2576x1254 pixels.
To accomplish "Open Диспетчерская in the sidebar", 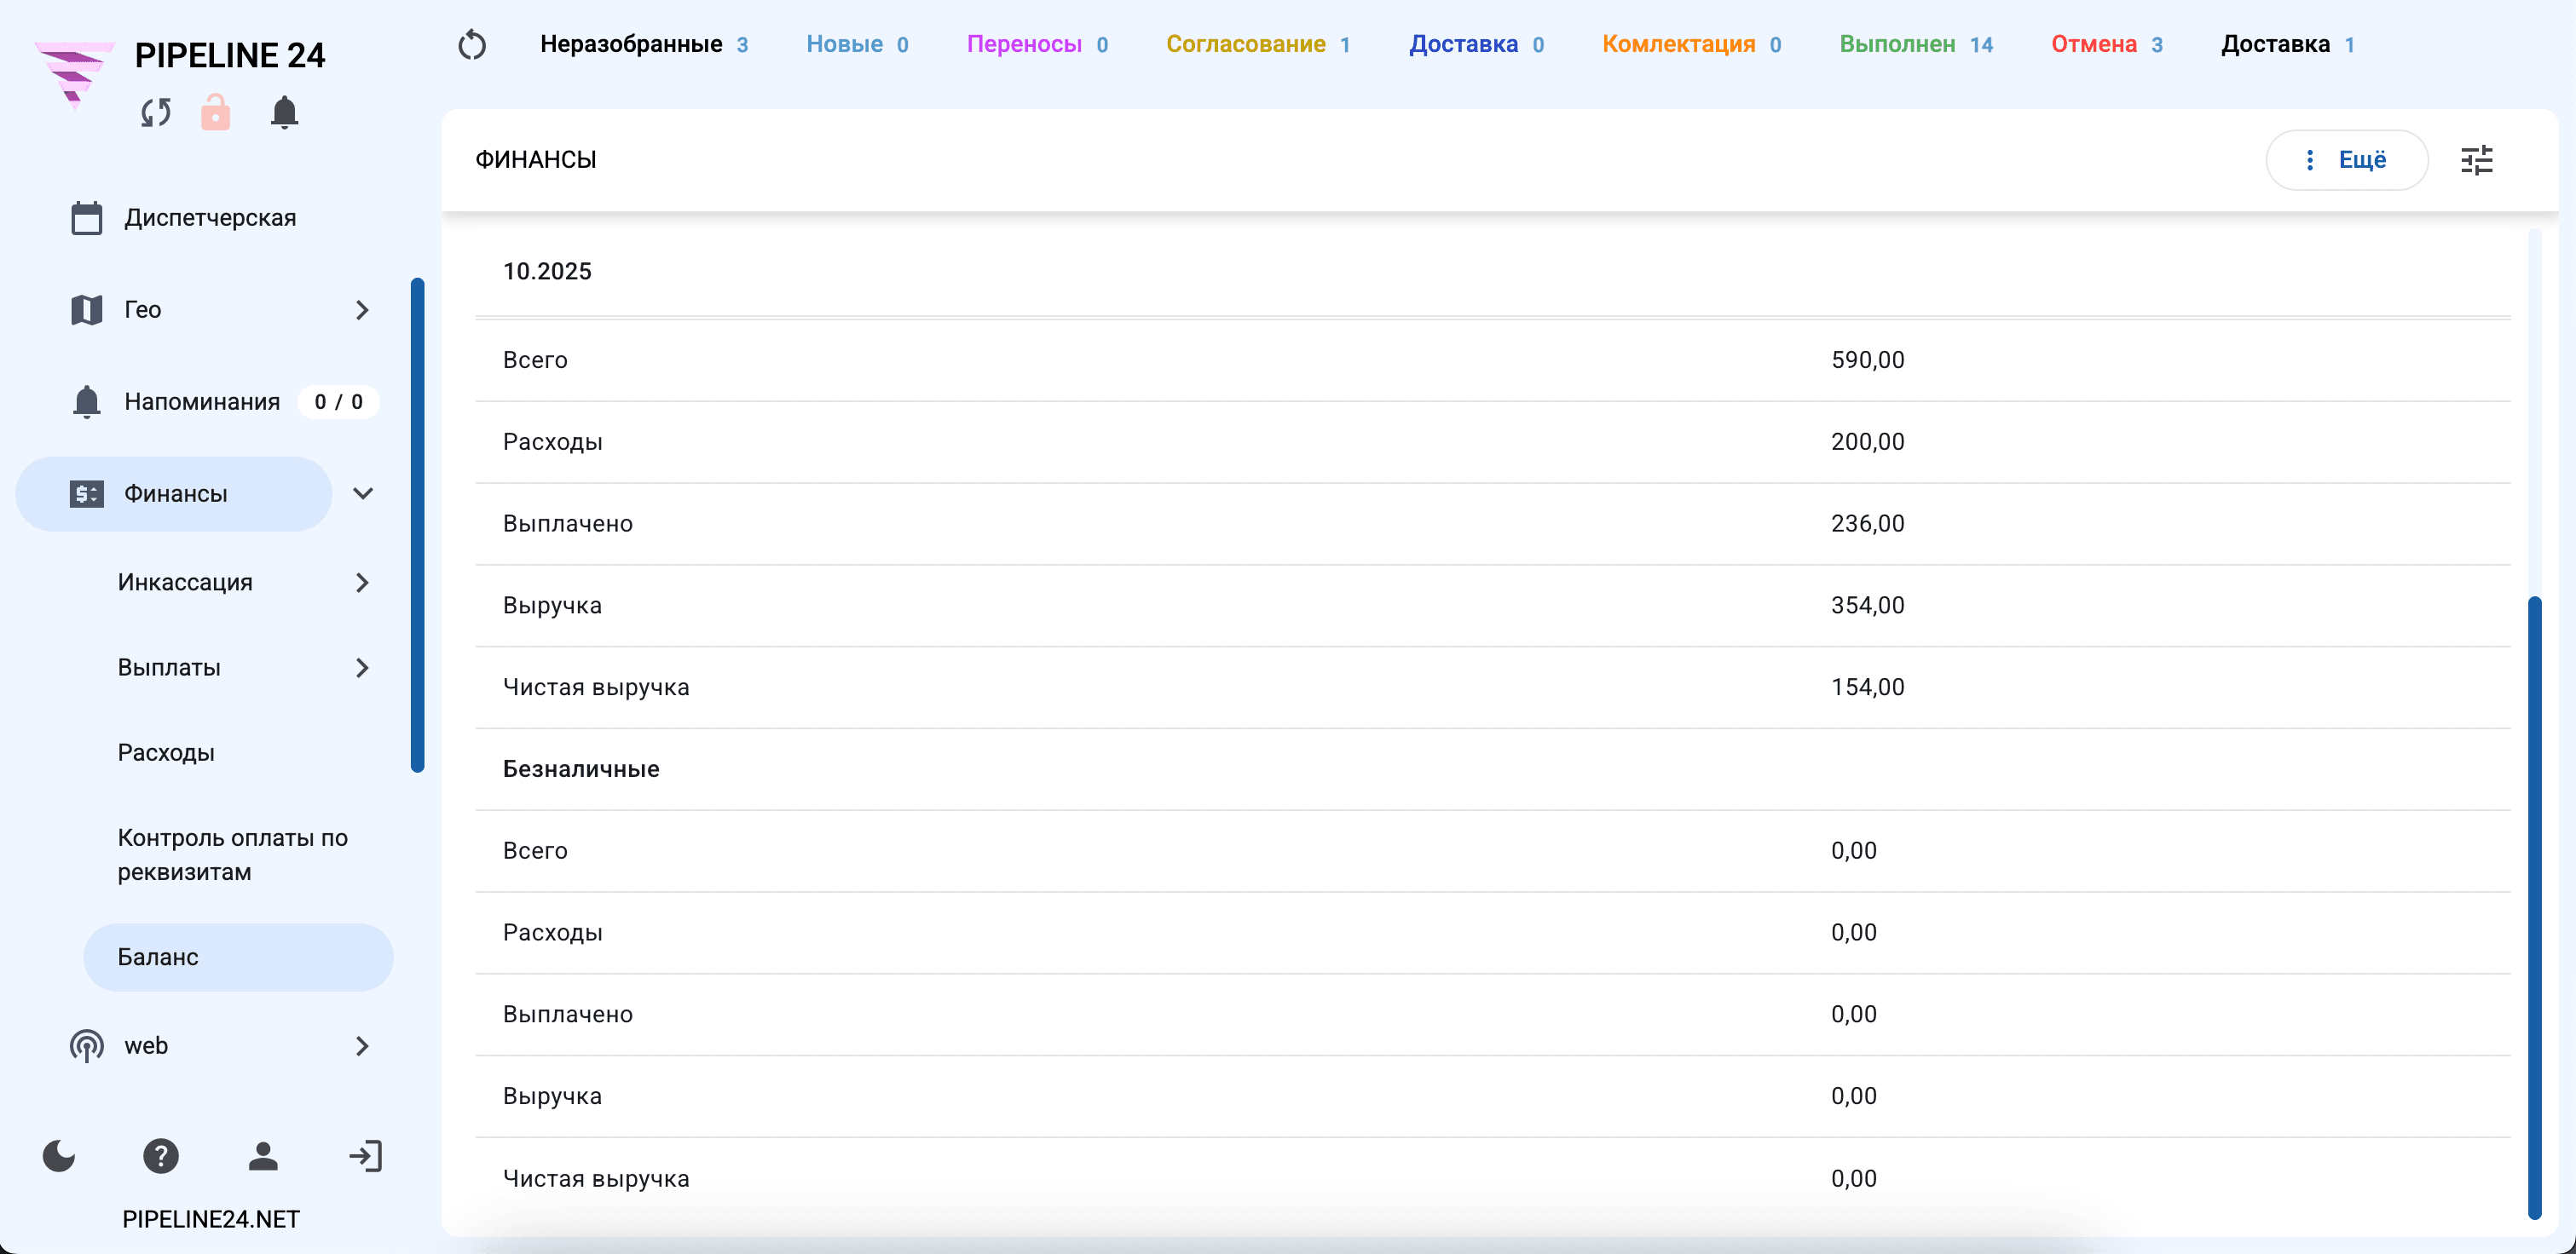I will (210, 218).
